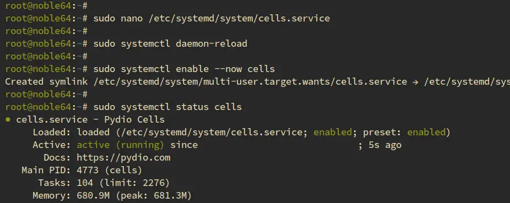This screenshot has height=203, width=510.
Task: Click the '5s ago' timestamp text
Action: 385,145
